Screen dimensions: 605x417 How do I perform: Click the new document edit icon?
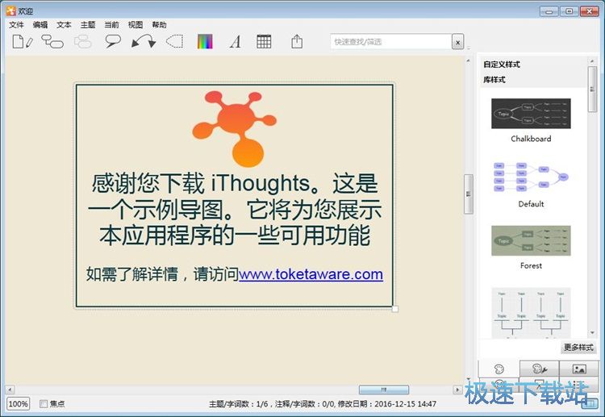click(x=23, y=41)
